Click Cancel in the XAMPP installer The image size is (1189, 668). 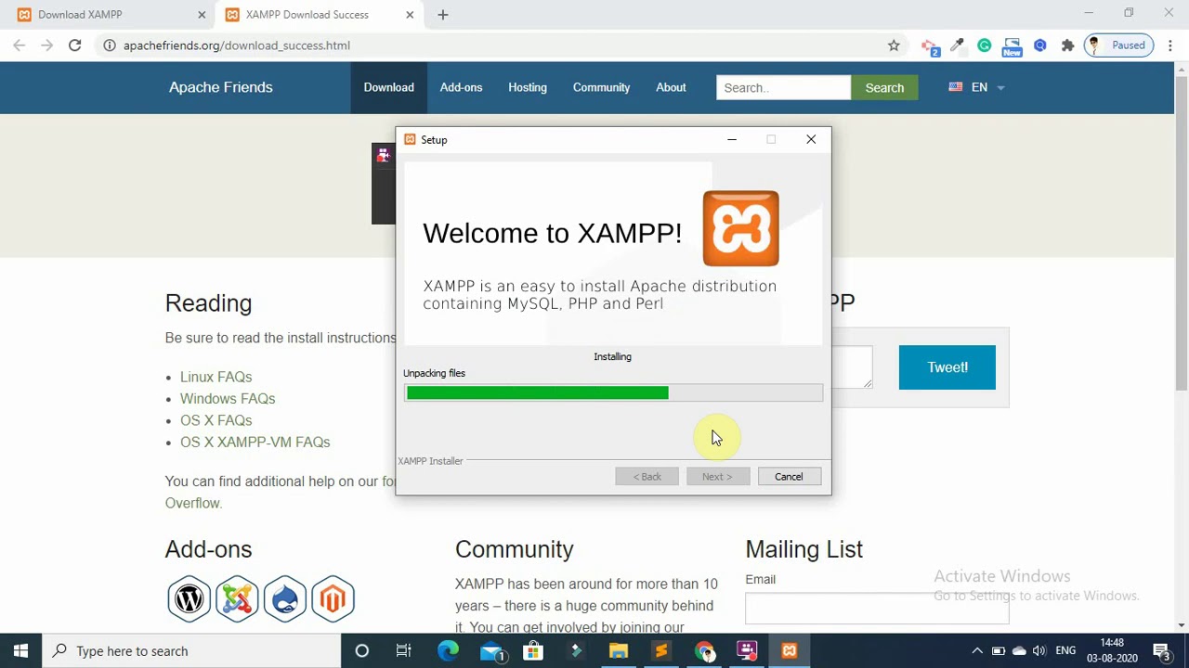789,477
